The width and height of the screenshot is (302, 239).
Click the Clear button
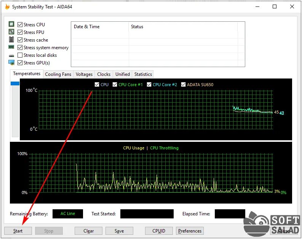[x=88, y=231]
